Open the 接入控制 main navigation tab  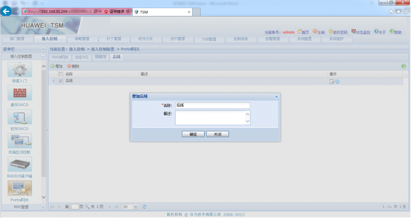pyautogui.click(x=50, y=39)
